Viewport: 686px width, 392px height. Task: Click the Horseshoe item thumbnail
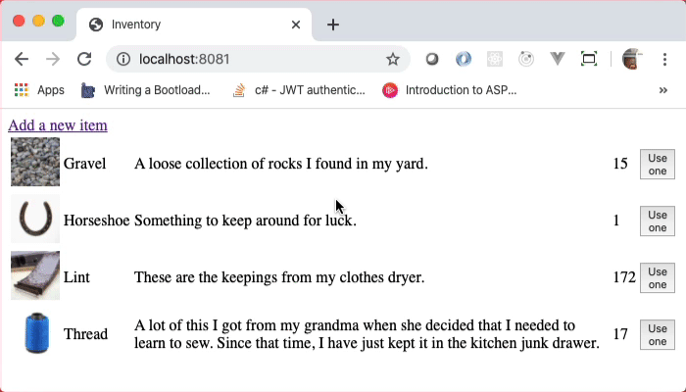(35, 220)
